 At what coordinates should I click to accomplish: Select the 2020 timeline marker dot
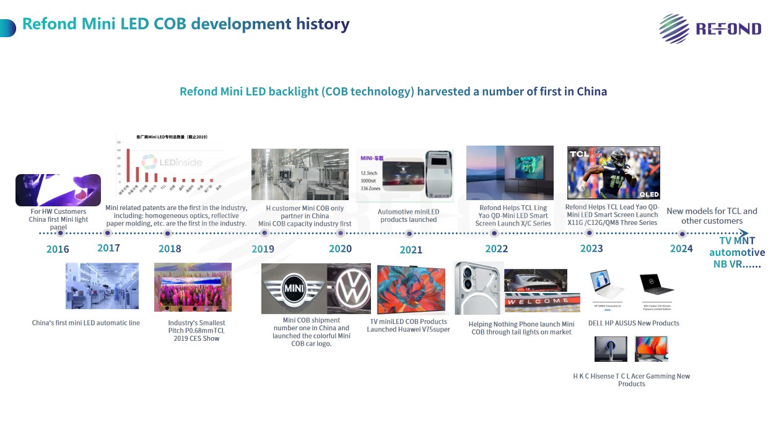pyautogui.click(x=340, y=233)
